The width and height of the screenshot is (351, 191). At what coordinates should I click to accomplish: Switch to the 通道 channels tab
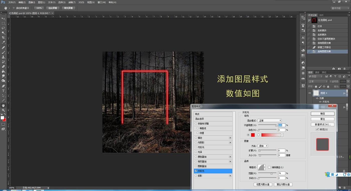tap(317, 72)
